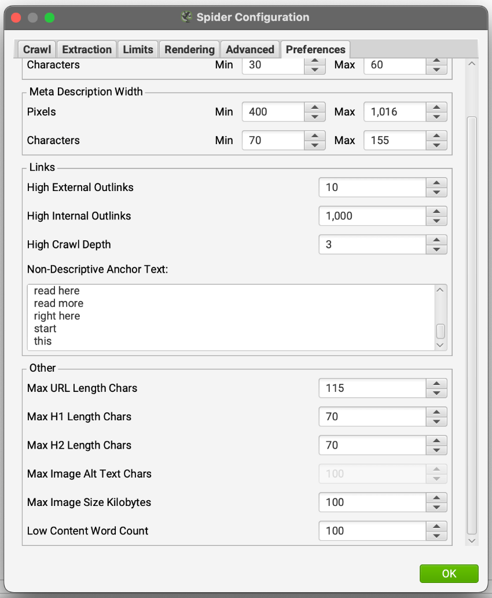Decrease Meta Description Pixels Max value

pyautogui.click(x=436, y=117)
